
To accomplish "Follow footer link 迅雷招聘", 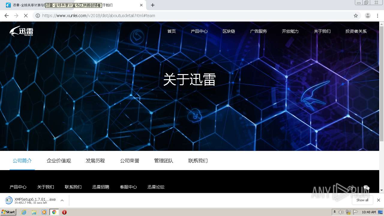I will tap(101, 187).
